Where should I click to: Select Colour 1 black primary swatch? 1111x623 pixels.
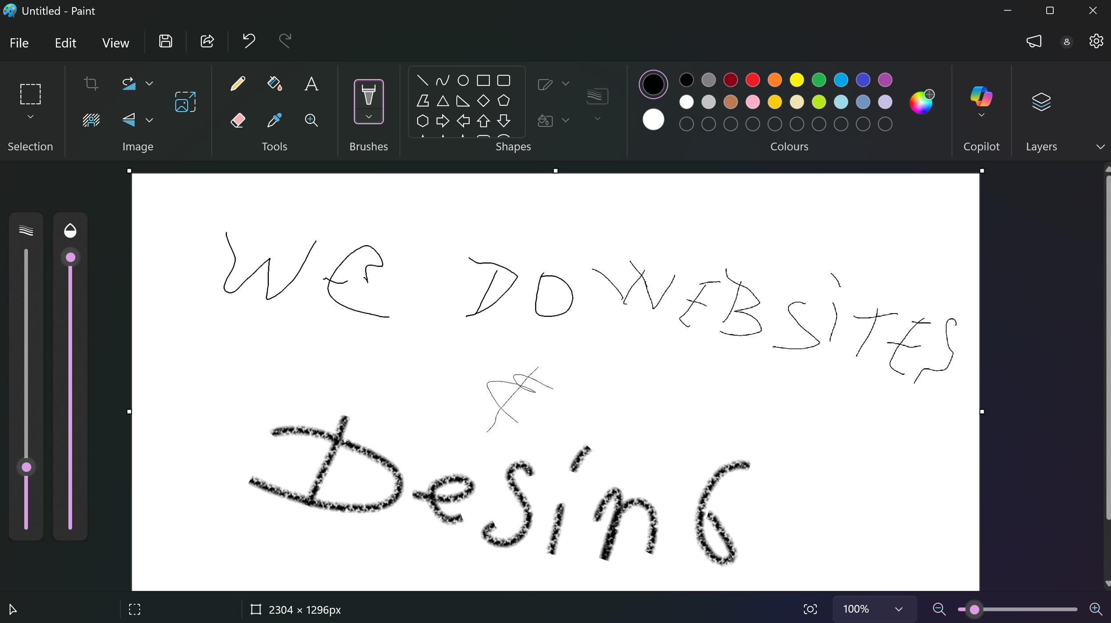coord(653,84)
